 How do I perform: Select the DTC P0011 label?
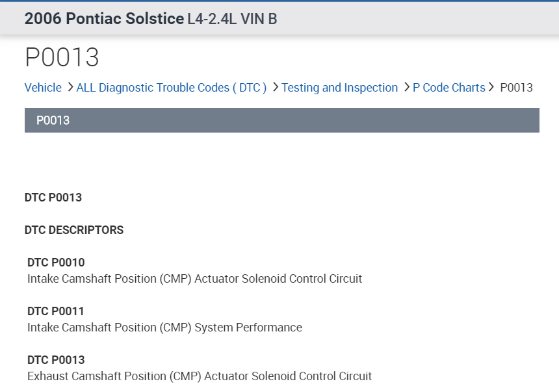pos(56,311)
